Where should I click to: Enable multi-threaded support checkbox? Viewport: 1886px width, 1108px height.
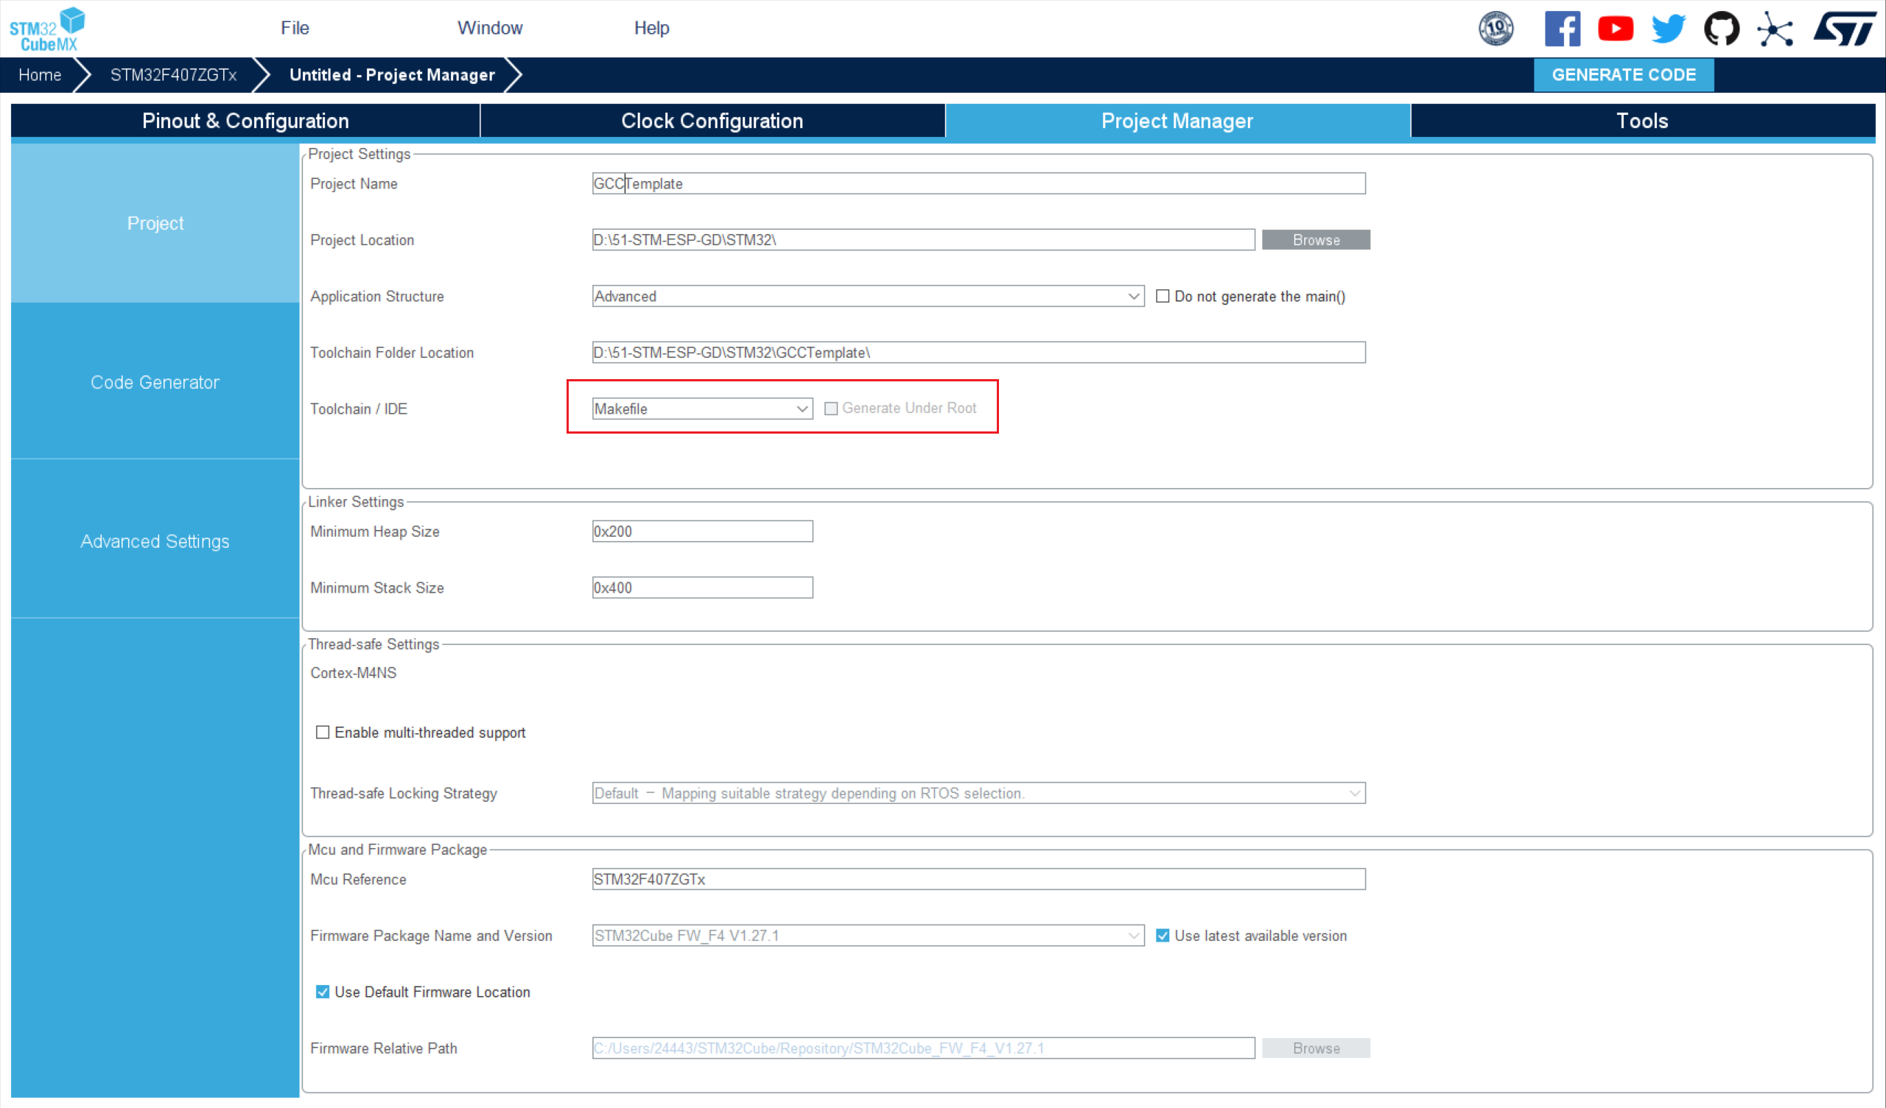323,733
